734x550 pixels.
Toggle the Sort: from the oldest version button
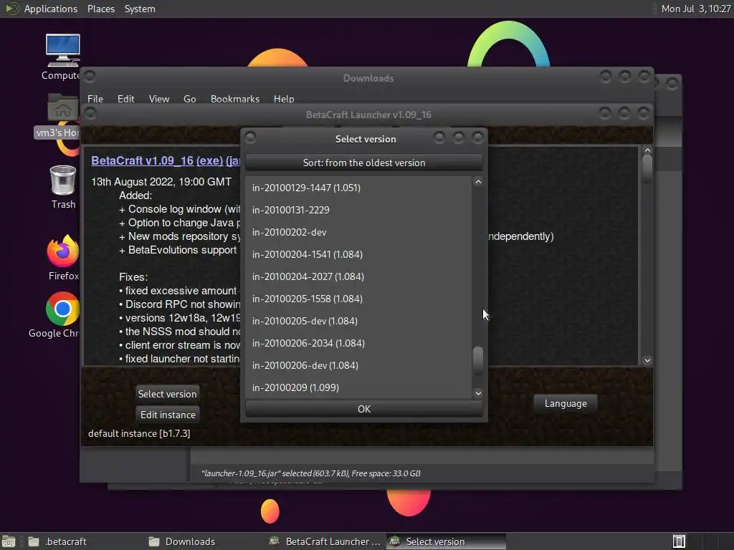point(363,163)
